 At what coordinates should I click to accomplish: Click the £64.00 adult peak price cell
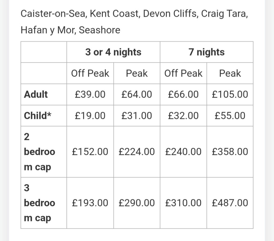pos(136,94)
